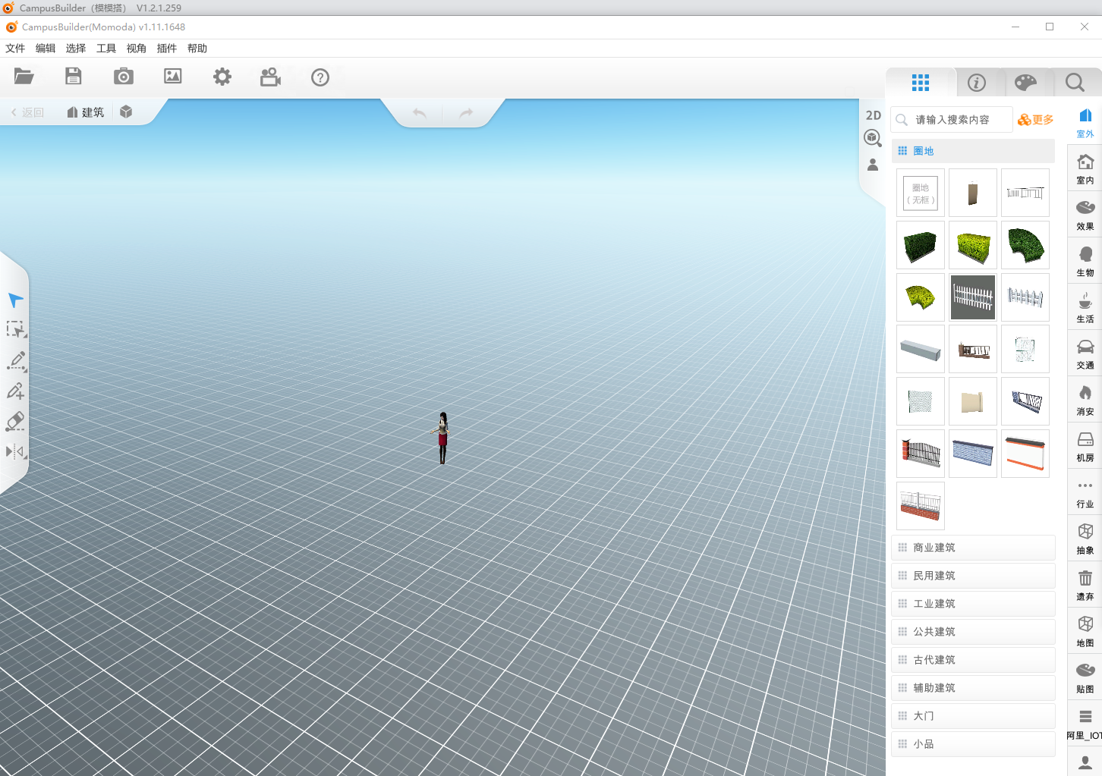Viewport: 1102px width, 776px height.
Task: Click the model search input field
Action: (951, 119)
